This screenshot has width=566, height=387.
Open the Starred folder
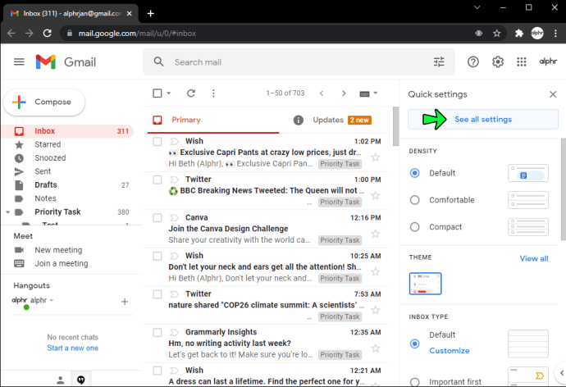pos(67,144)
